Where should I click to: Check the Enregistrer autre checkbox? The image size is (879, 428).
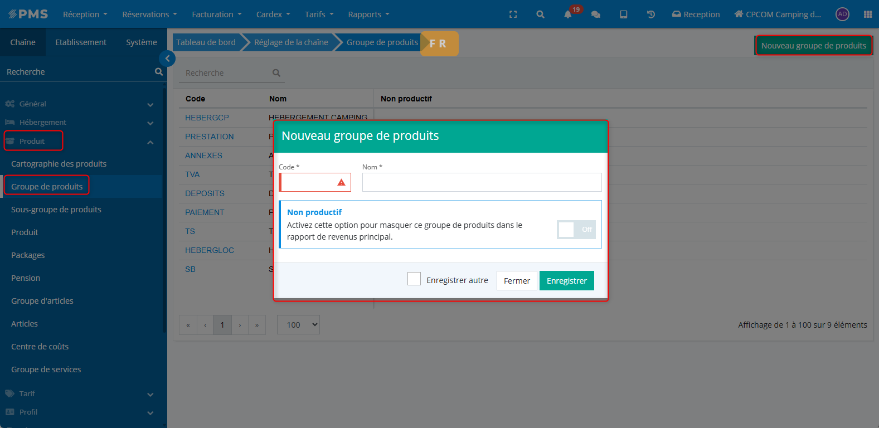click(414, 279)
